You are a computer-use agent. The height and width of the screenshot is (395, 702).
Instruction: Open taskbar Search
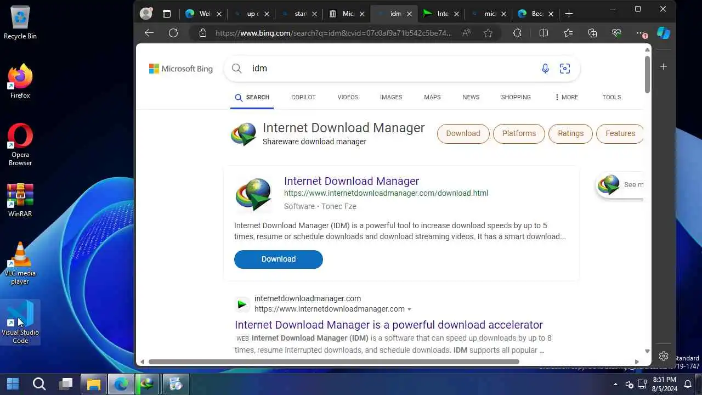point(39,383)
